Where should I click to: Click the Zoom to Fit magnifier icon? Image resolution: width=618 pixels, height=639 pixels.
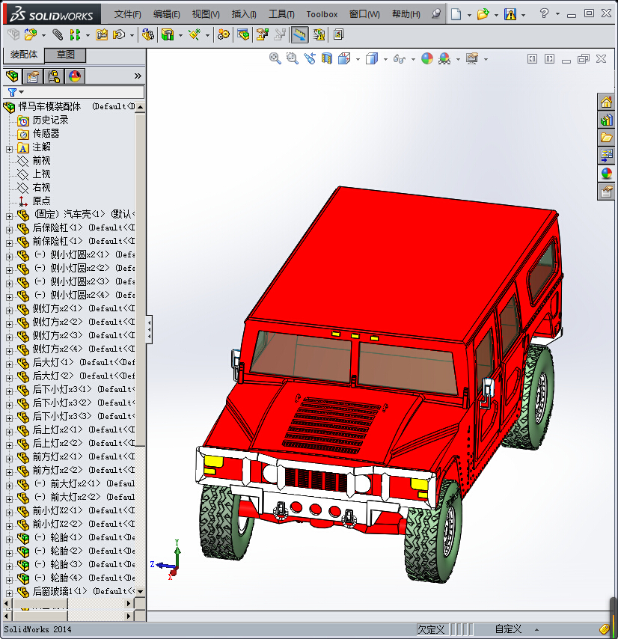point(275,58)
